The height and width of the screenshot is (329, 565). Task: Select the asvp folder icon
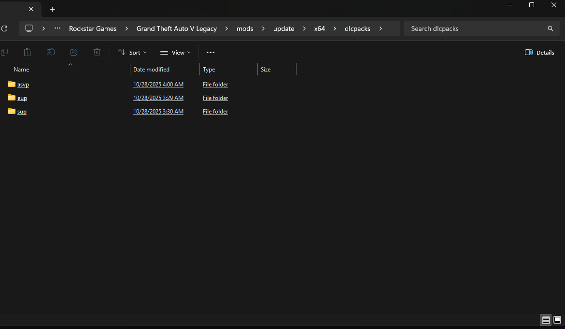(x=12, y=84)
